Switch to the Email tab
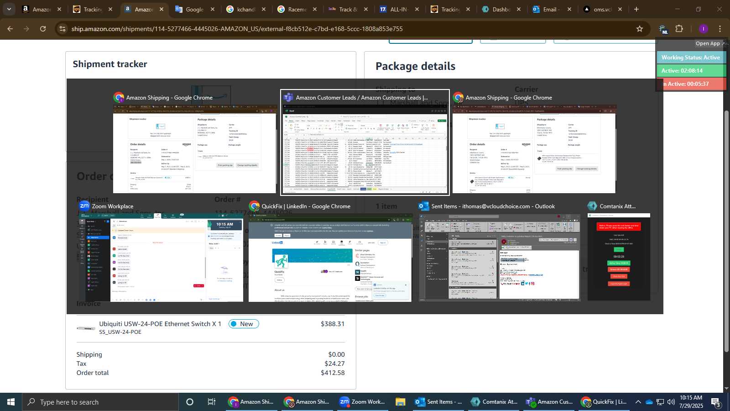This screenshot has width=730, height=411. pyautogui.click(x=551, y=9)
